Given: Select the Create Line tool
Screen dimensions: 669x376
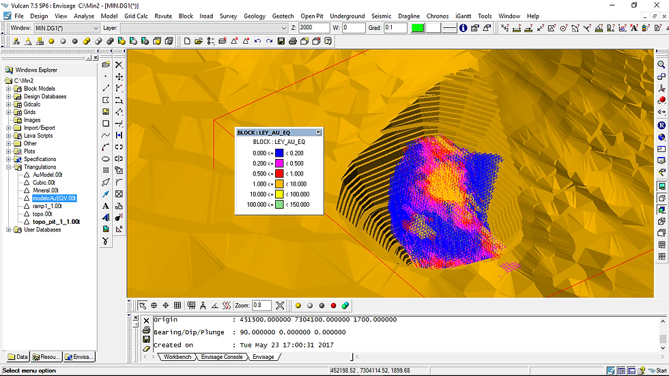Looking at the screenshot, I should [x=106, y=88].
